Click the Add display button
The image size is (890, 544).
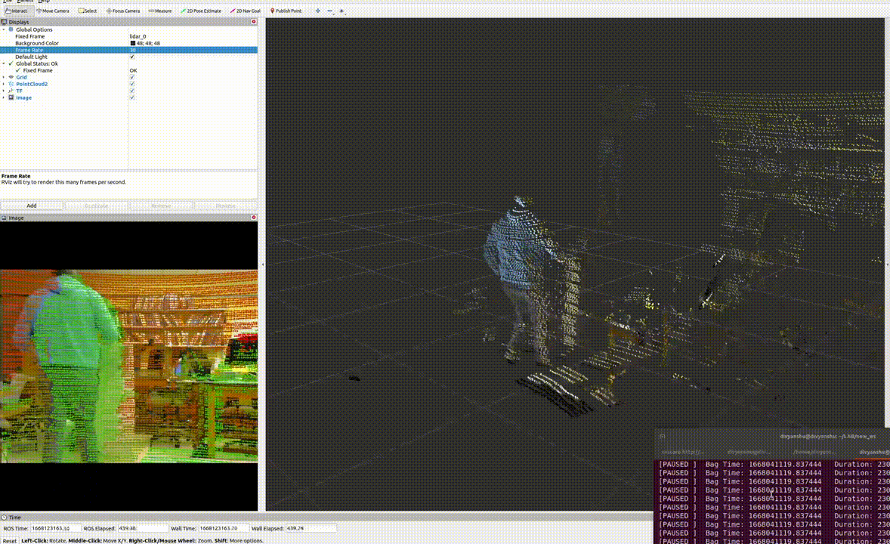click(32, 206)
